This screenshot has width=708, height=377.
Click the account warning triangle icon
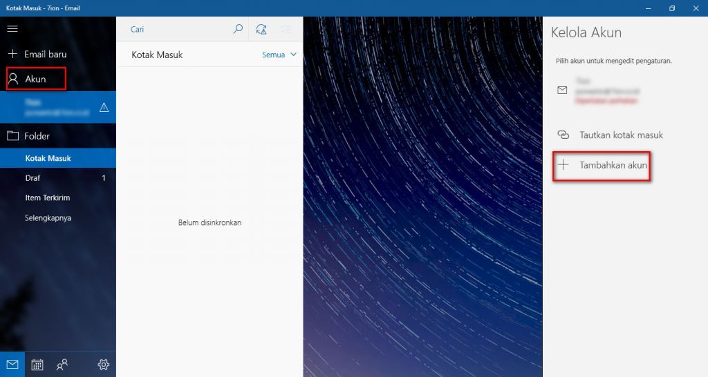(104, 107)
